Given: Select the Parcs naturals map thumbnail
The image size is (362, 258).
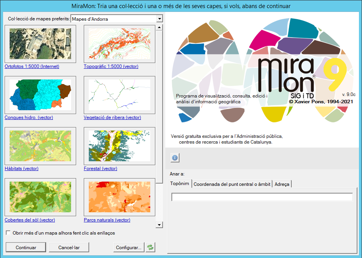Looking at the screenshot, I should click(120, 197).
